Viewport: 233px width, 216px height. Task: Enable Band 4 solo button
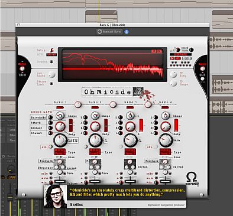coord(156,174)
